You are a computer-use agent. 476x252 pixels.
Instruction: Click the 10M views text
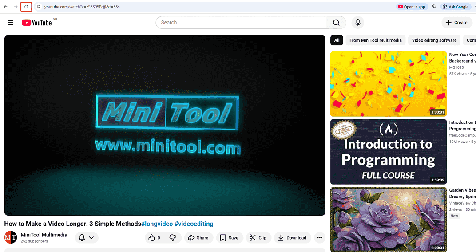tap(458, 142)
